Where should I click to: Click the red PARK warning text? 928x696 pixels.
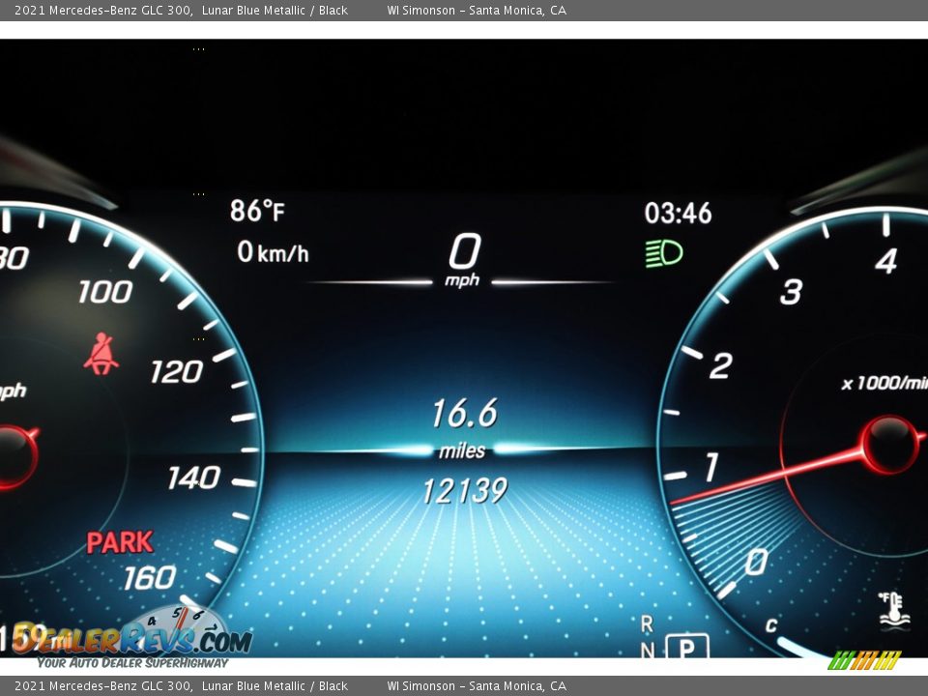[x=120, y=542]
